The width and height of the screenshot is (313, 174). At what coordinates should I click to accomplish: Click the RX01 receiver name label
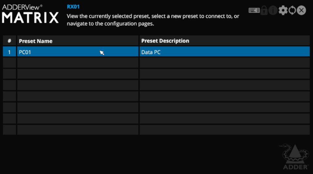point(73,7)
